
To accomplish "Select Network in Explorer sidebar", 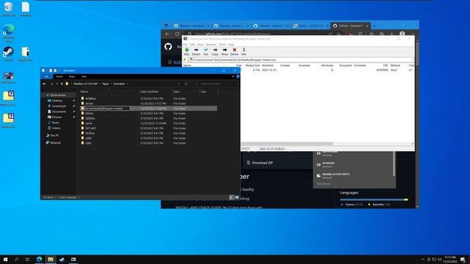I will coord(55,143).
